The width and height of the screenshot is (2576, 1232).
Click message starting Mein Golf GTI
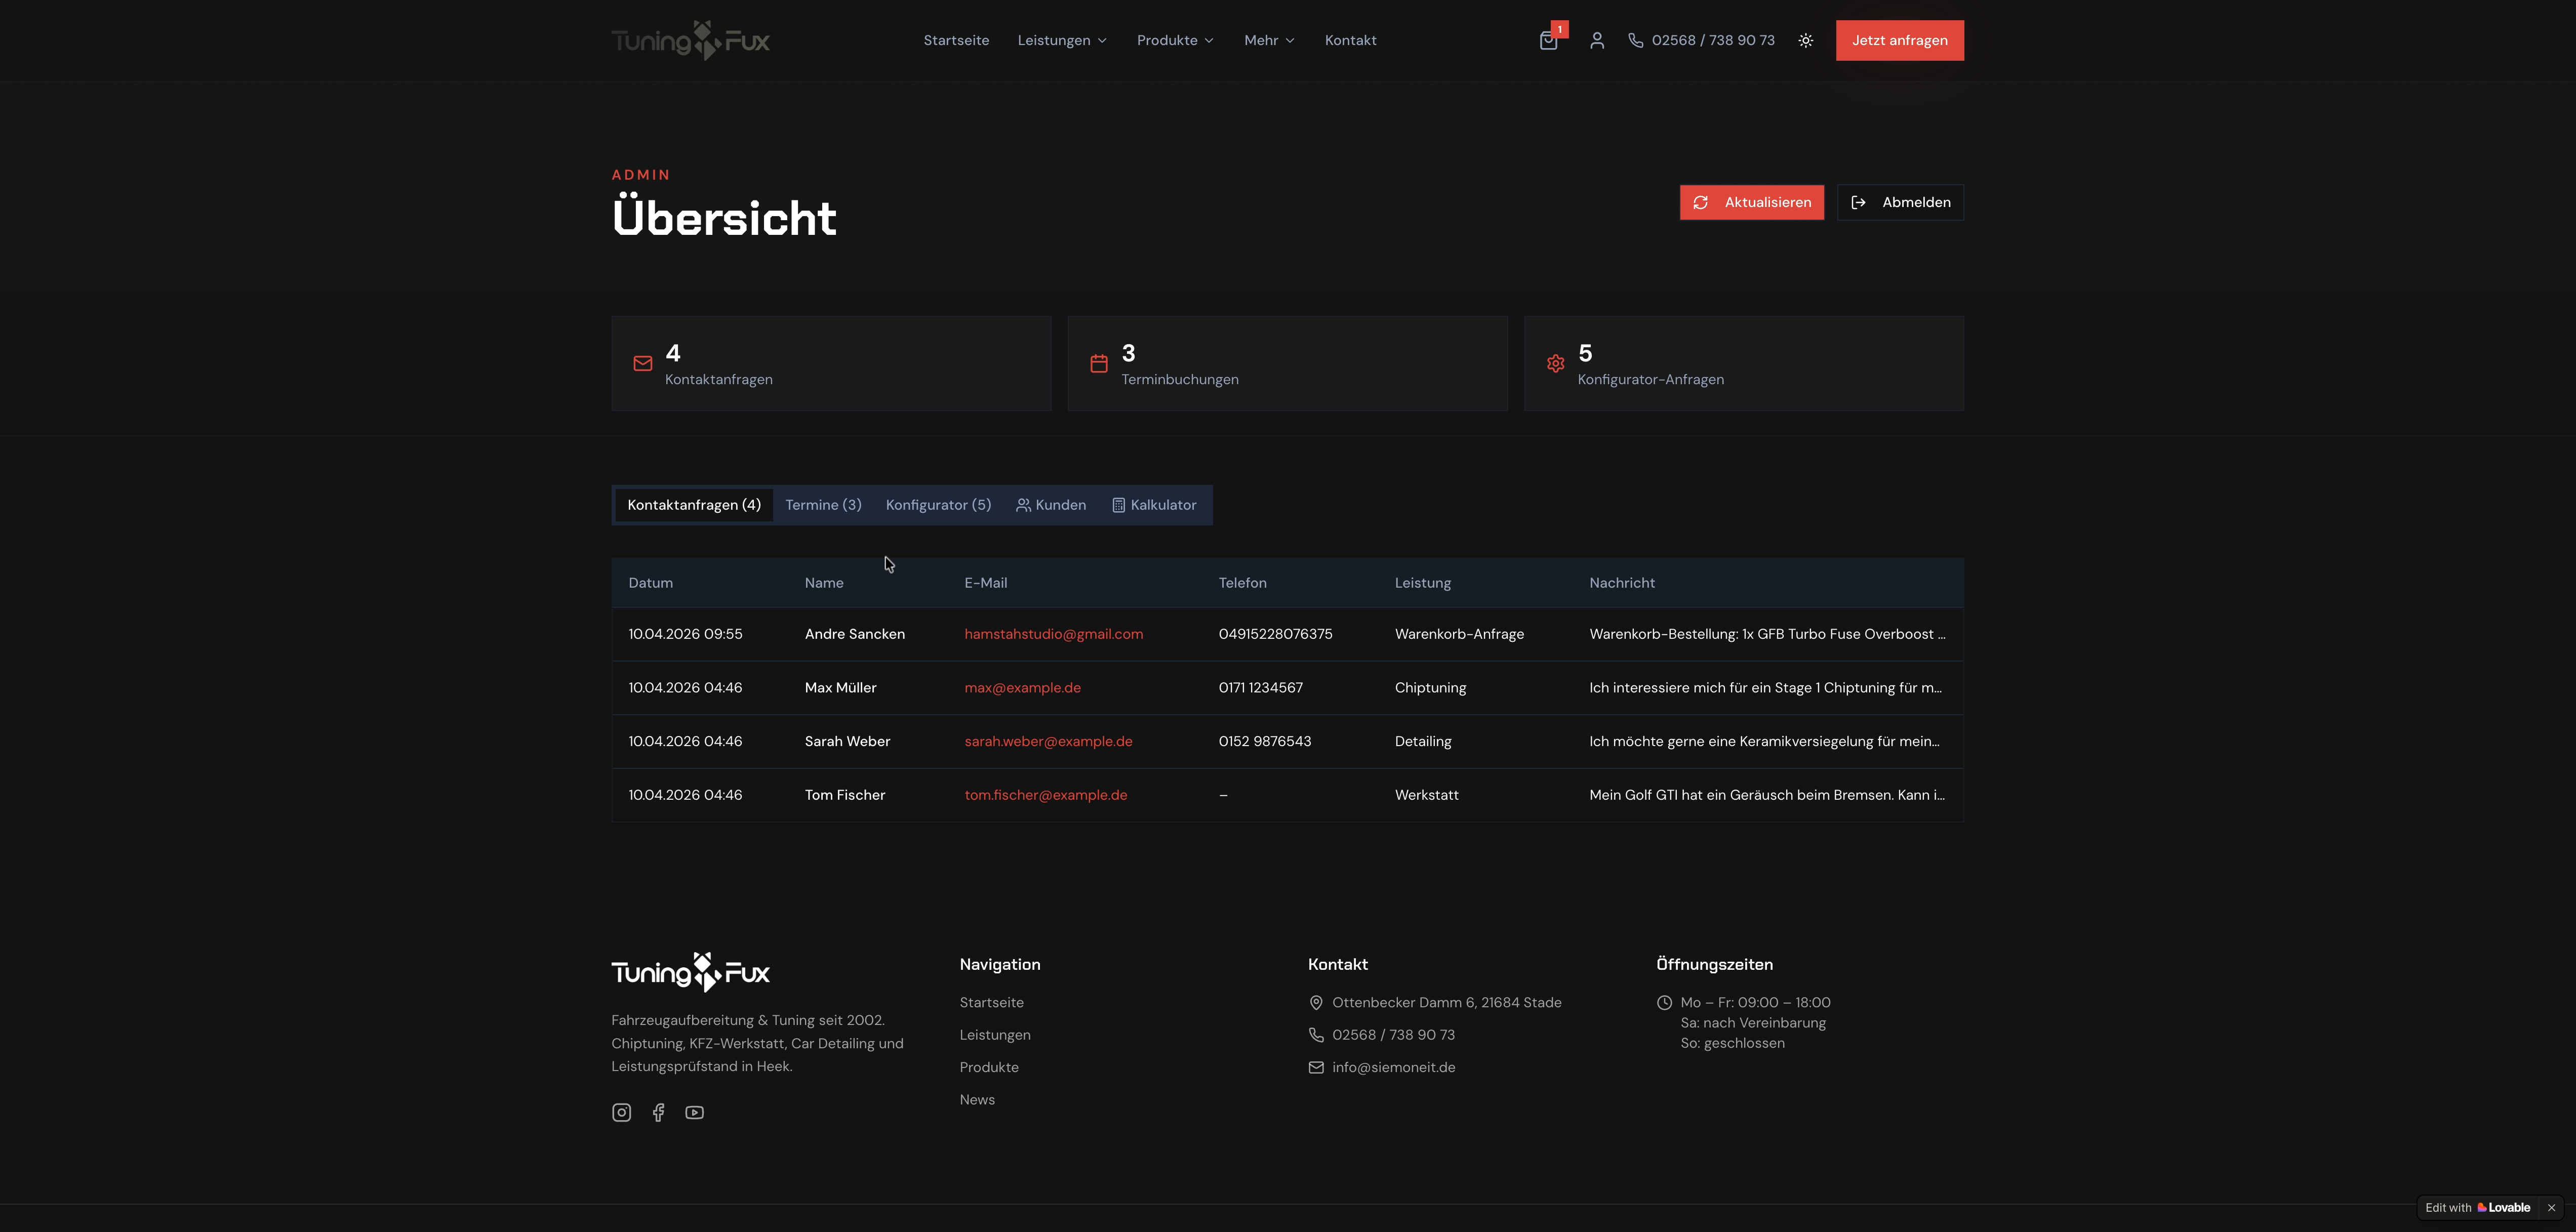[x=1767, y=796]
